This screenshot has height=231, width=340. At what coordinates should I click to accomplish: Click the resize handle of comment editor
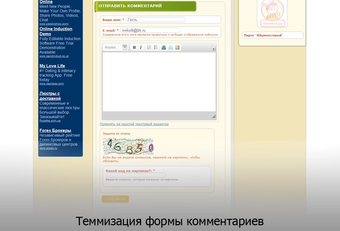point(214,117)
